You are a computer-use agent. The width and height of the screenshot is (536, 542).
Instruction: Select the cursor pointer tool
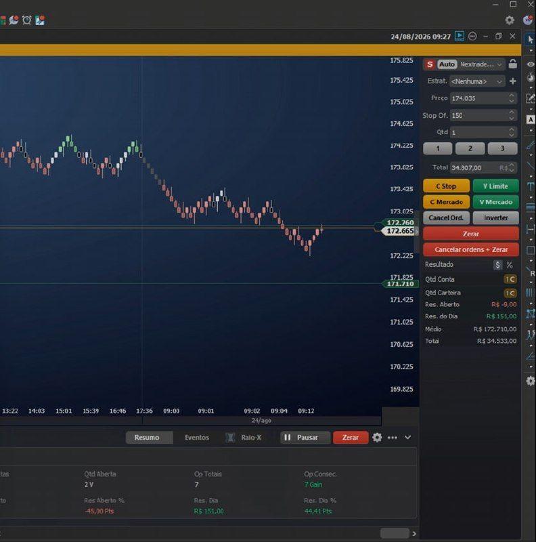[x=531, y=40]
